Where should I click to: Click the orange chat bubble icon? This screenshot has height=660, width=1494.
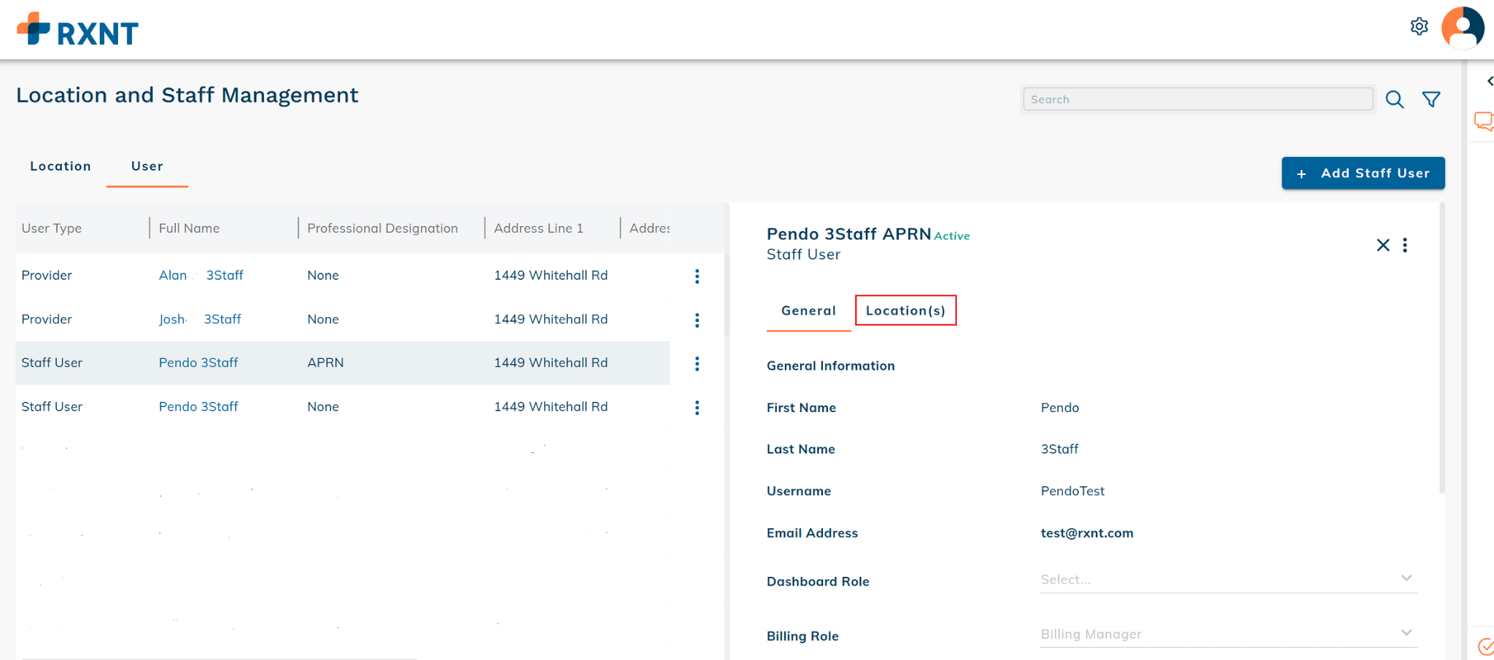click(x=1483, y=120)
